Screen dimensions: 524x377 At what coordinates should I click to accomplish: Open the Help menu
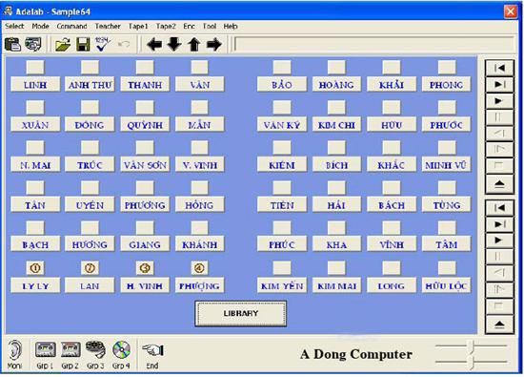231,26
